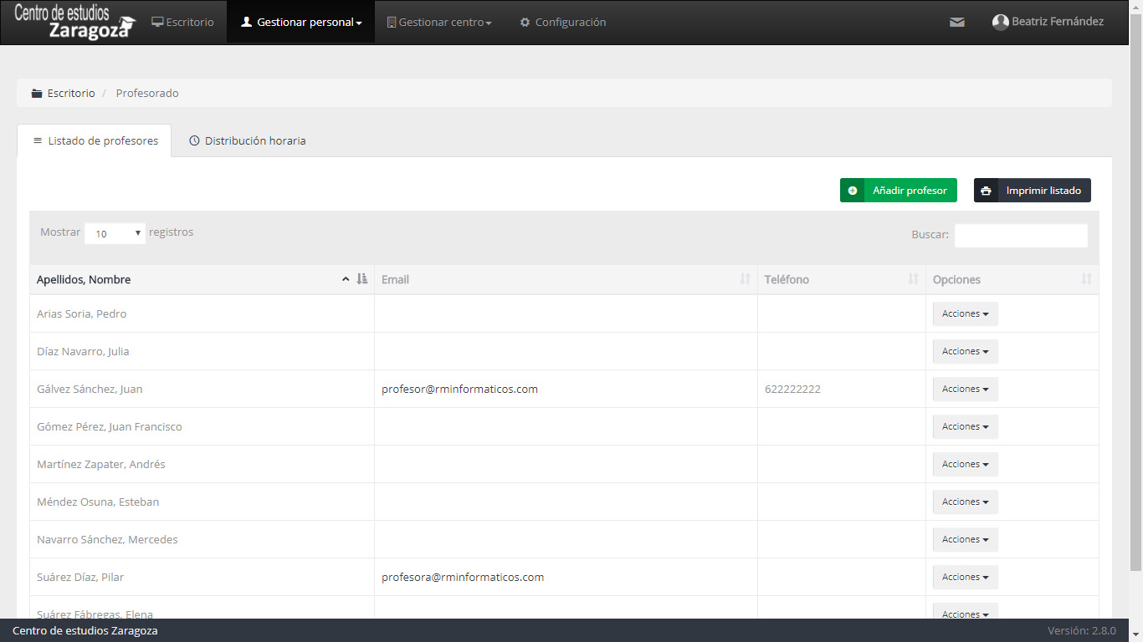Click the Apellidos, Nombre sort arrows icon
The image size is (1143, 642).
tap(362, 279)
